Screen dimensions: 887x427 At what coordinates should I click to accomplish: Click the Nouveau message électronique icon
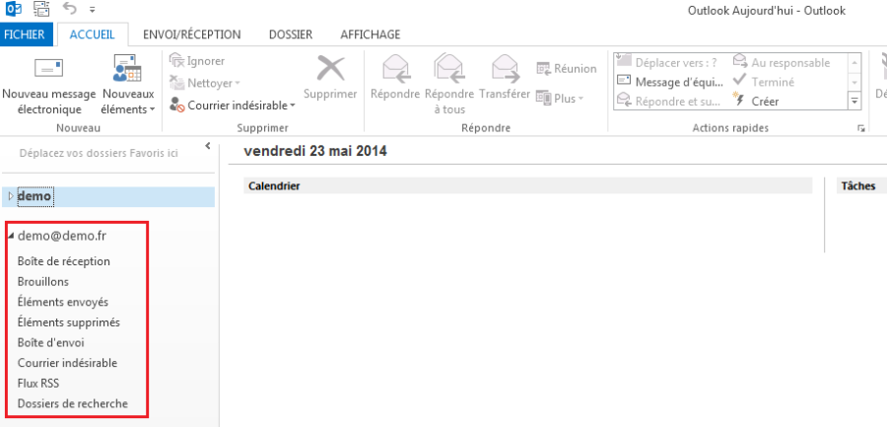click(48, 68)
